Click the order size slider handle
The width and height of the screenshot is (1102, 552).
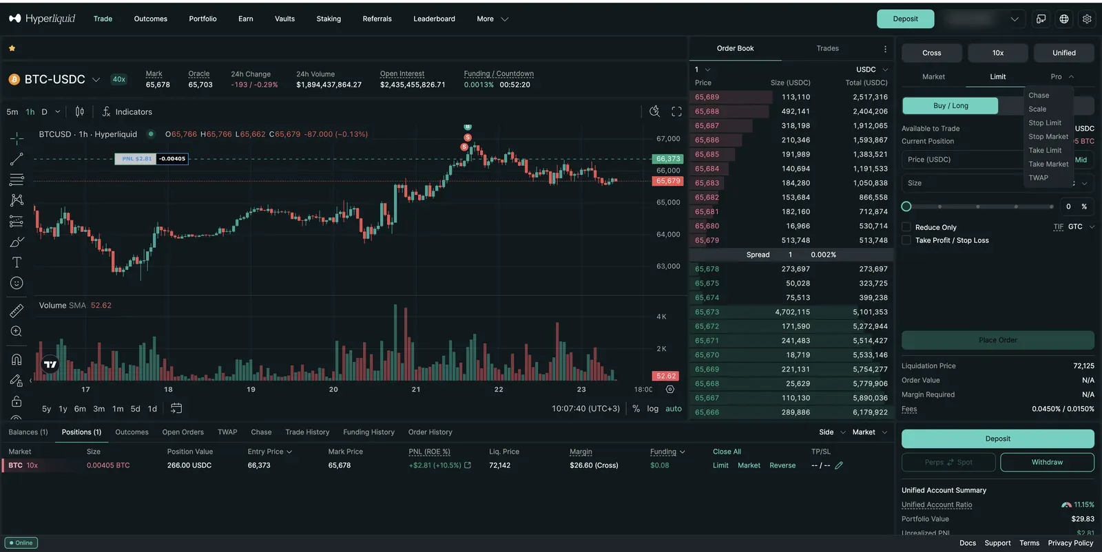pyautogui.click(x=906, y=206)
